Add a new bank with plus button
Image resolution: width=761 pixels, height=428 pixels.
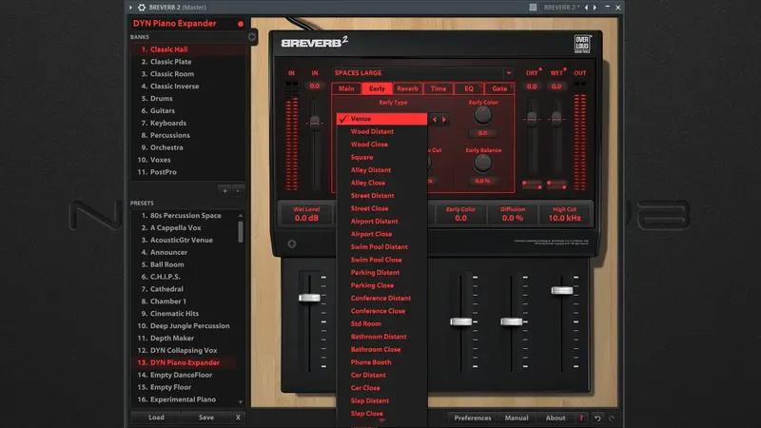[x=224, y=191]
